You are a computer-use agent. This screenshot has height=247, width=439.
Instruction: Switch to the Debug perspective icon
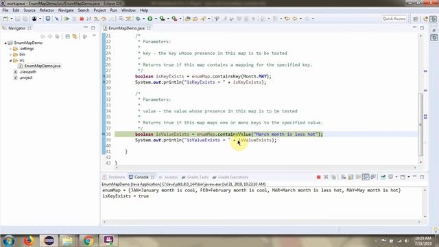[433, 19]
